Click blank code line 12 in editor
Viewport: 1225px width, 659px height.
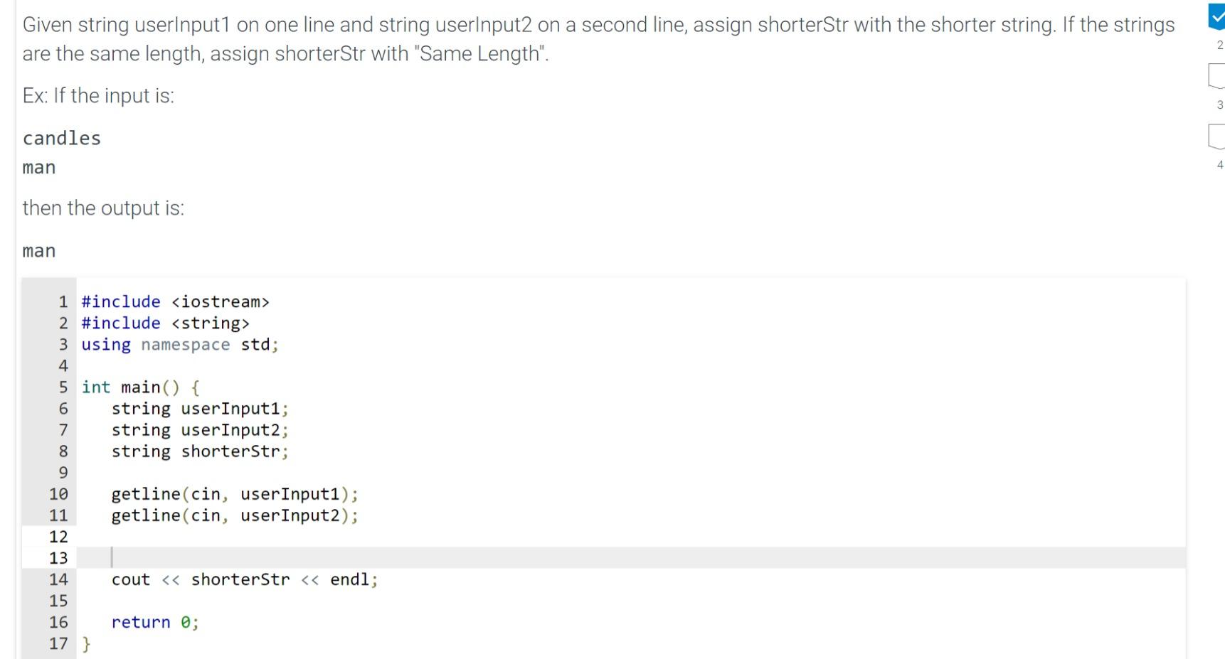point(631,537)
